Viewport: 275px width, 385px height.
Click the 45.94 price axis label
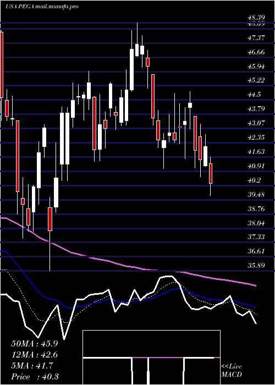pos(256,67)
